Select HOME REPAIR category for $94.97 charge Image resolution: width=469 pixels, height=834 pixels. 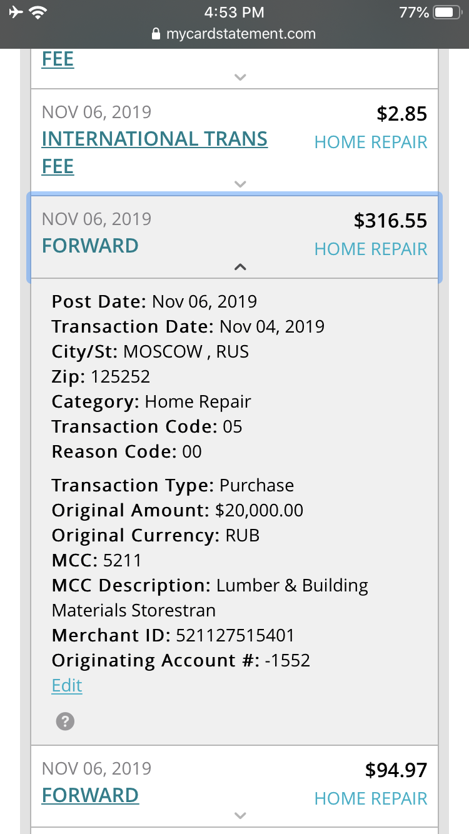point(371,798)
